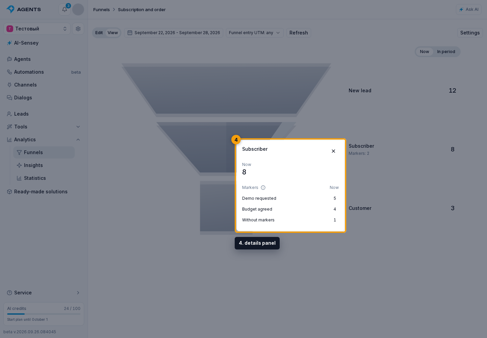The height and width of the screenshot is (338, 487).
Task: Open Funnel entry UTM dropdown
Action: point(255,33)
